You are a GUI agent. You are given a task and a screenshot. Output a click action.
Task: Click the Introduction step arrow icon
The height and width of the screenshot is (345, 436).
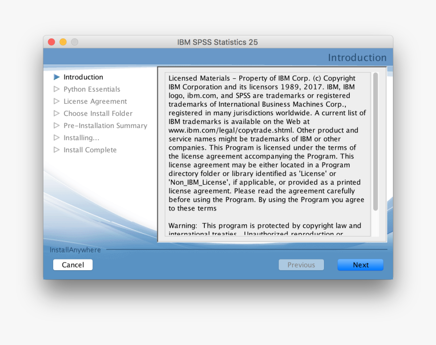click(57, 77)
